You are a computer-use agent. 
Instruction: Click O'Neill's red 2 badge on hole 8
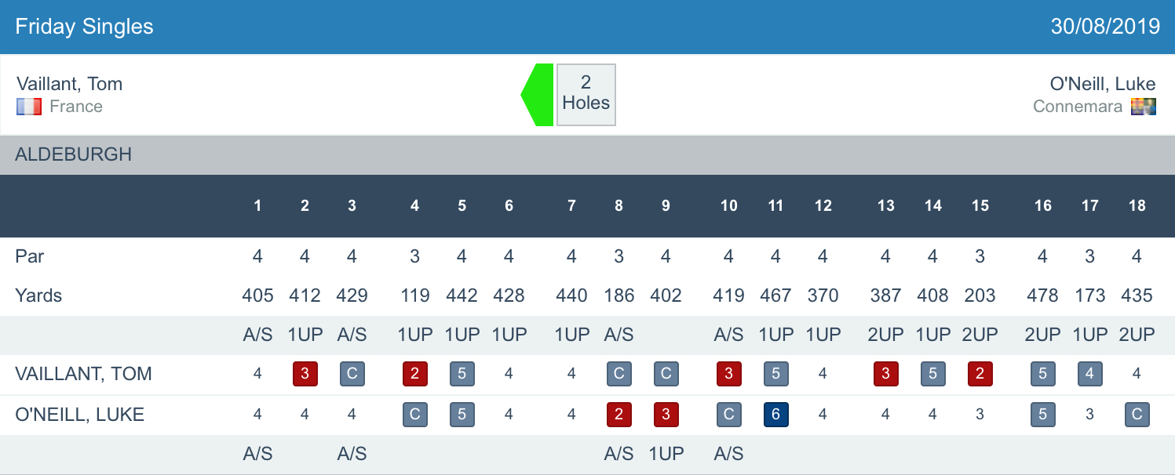point(619,415)
